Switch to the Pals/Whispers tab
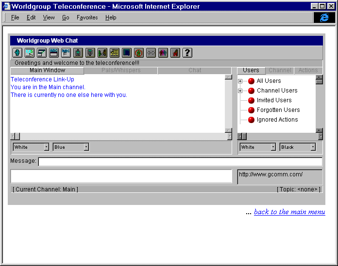The width and height of the screenshot is (338, 266). pyautogui.click(x=121, y=70)
